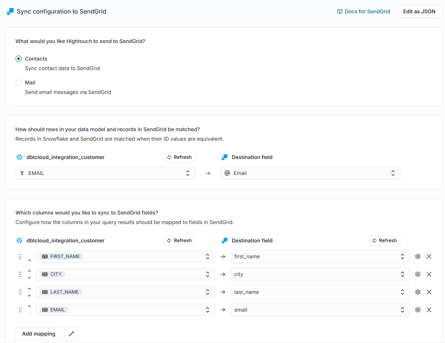Image resolution: width=445 pixels, height=343 pixels.
Task: Open settings gear for first_name mapping
Action: pos(418,256)
